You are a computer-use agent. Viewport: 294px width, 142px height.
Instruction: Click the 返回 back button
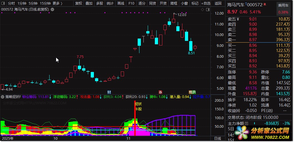click(218, 3)
